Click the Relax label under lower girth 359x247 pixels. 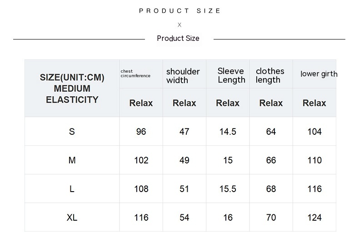tap(314, 103)
